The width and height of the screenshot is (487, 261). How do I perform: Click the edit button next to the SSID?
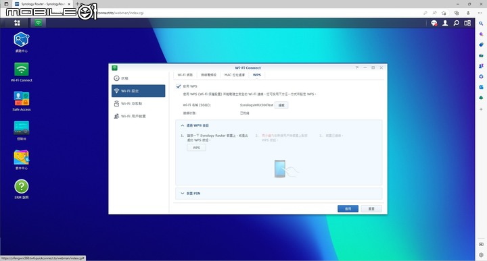281,105
